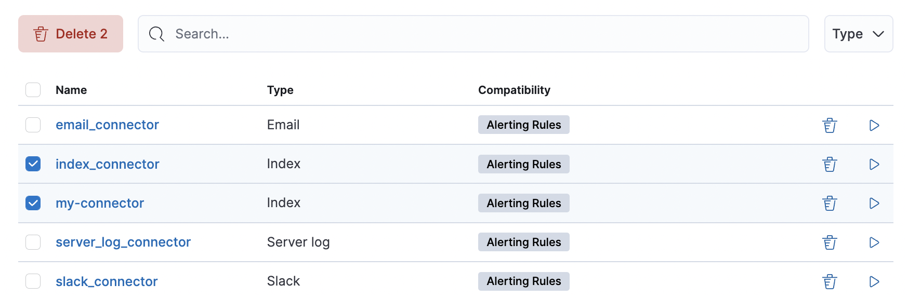
Task: Run my-connector via the play icon
Action: click(874, 204)
